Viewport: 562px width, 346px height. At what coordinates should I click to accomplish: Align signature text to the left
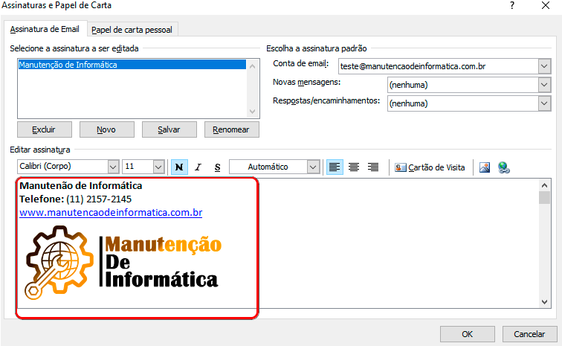click(x=335, y=167)
